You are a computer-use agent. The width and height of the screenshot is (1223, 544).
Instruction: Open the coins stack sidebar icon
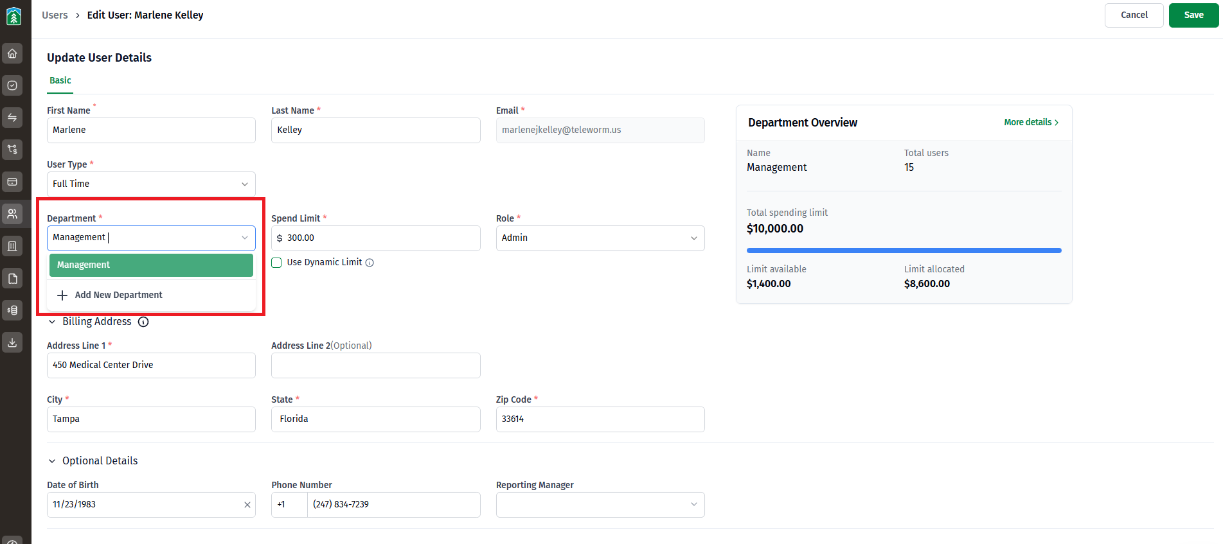pyautogui.click(x=12, y=310)
